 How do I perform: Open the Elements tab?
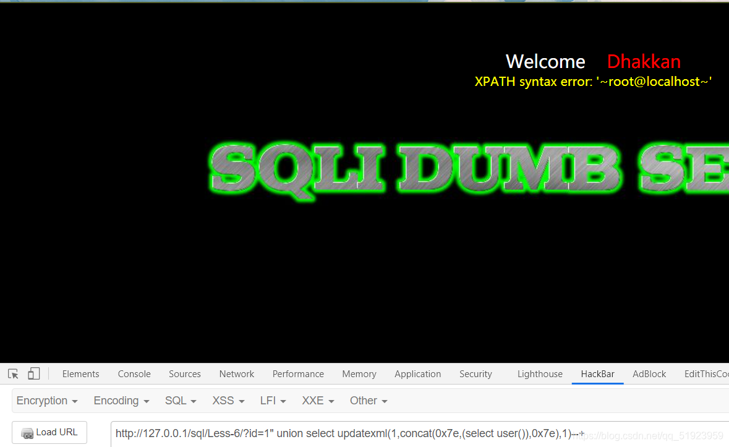[x=80, y=374]
